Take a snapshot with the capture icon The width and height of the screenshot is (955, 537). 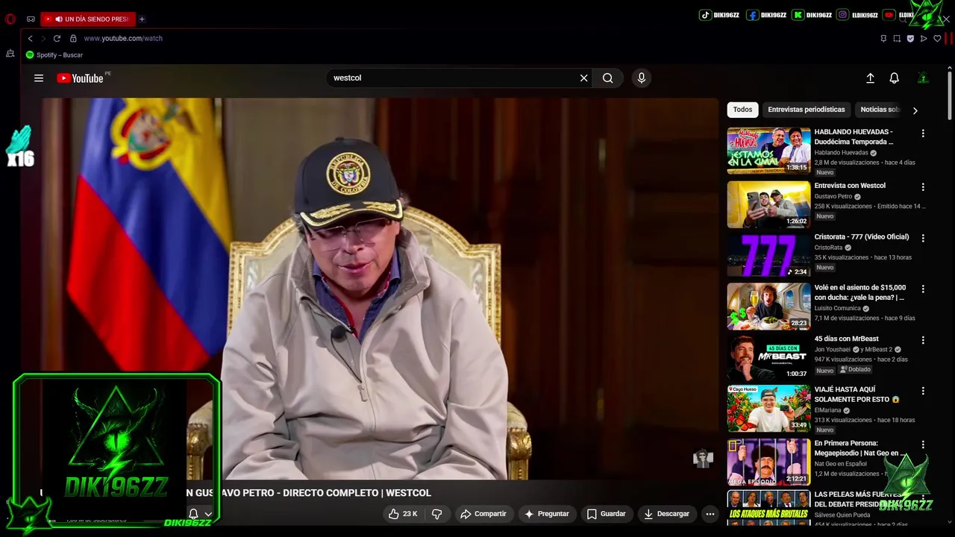pyautogui.click(x=897, y=38)
